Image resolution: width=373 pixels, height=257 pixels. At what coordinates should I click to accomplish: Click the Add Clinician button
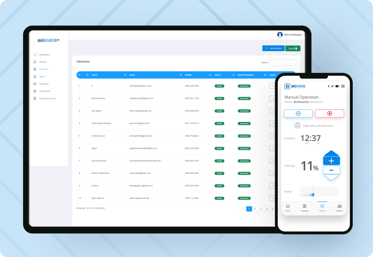273,48
